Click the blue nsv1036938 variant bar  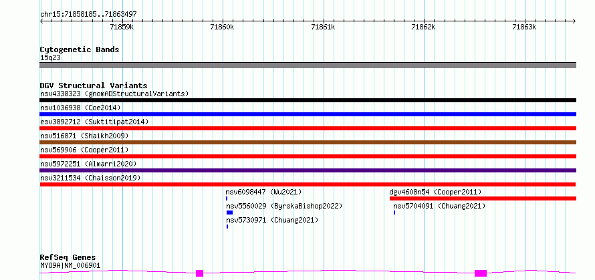point(308,114)
